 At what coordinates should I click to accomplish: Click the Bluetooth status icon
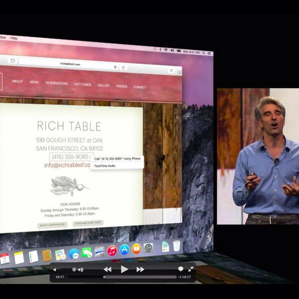[x=160, y=49]
